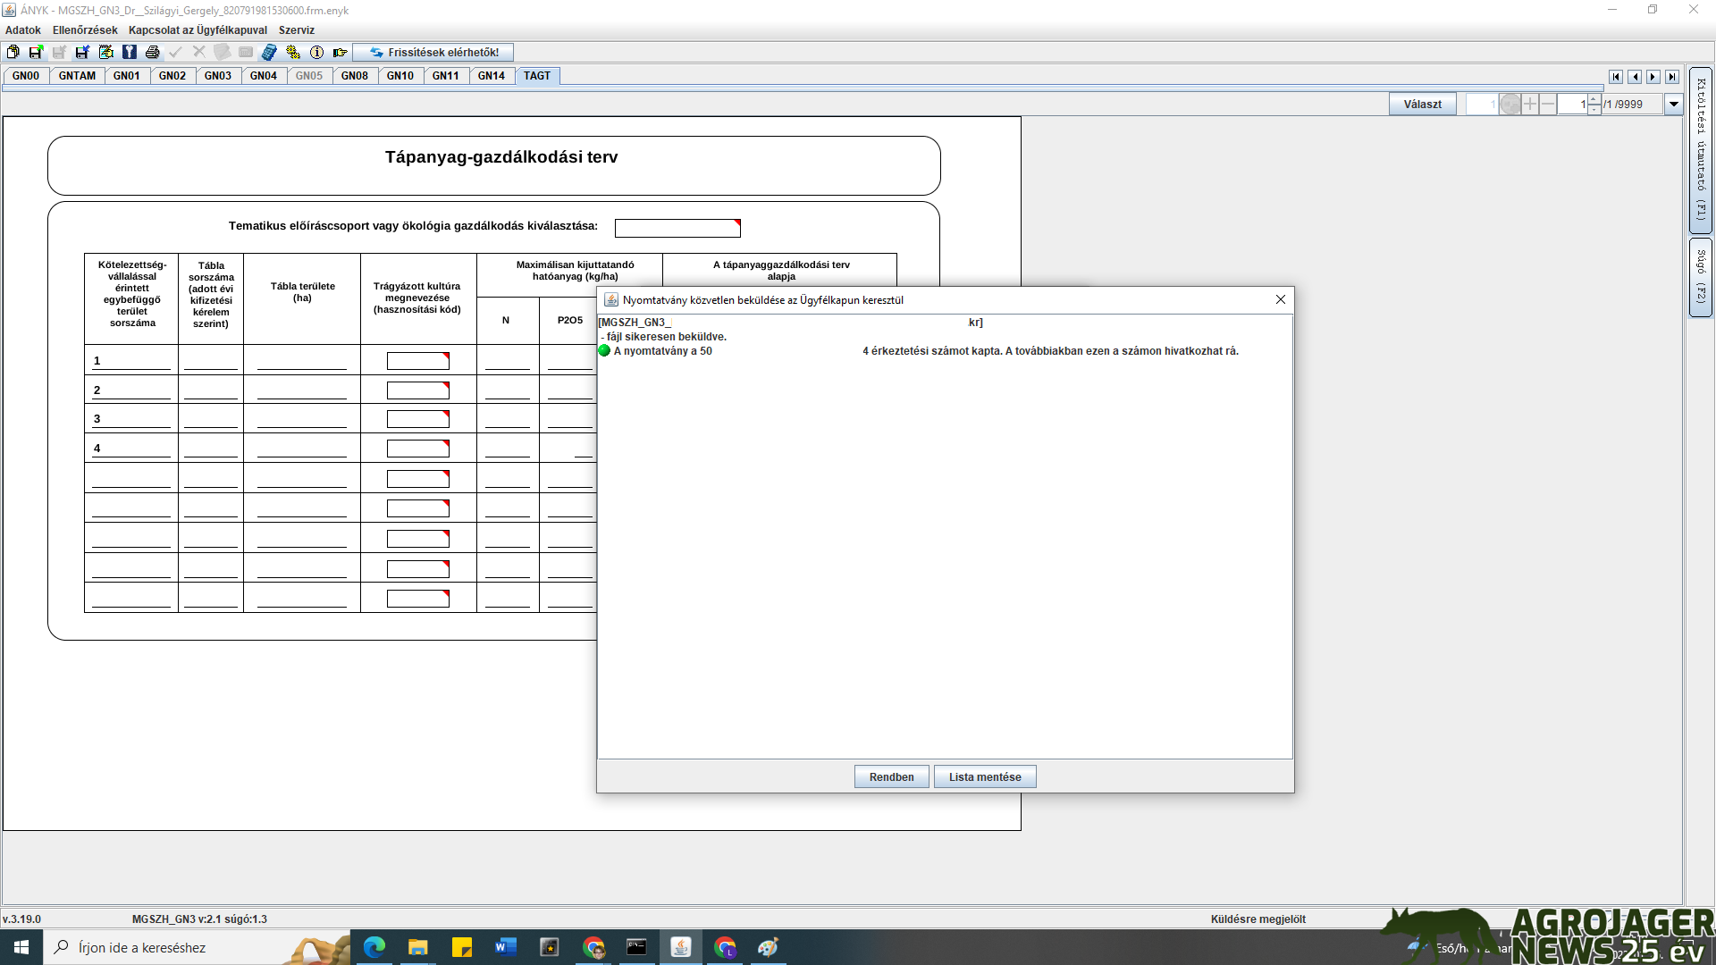
Task: Open the page list dropdown arrow
Action: 1673,105
